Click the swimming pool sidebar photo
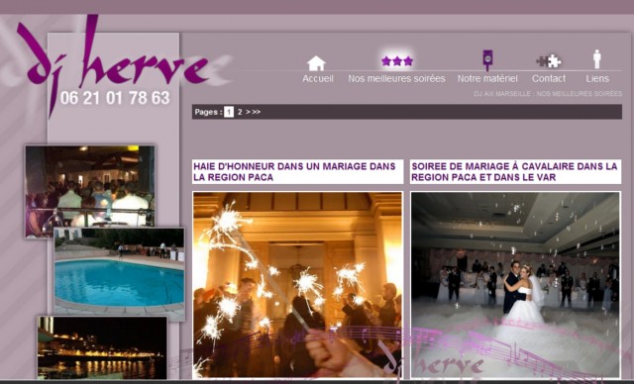Screen dimensions: 634x384 119,274
